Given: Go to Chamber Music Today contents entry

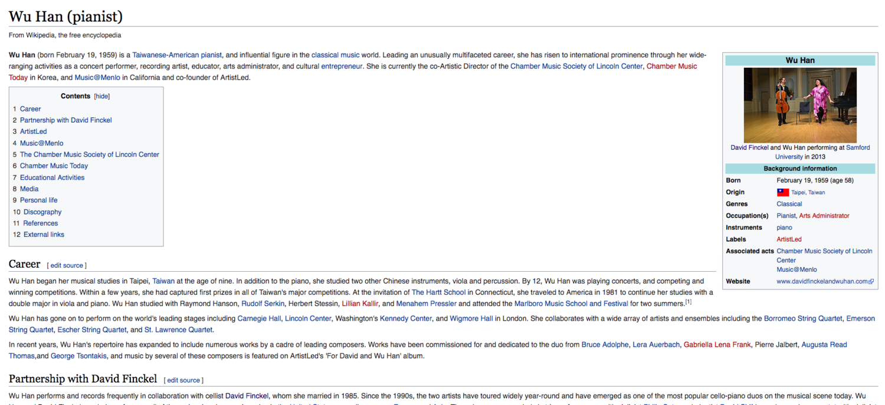Looking at the screenshot, I should click(54, 166).
